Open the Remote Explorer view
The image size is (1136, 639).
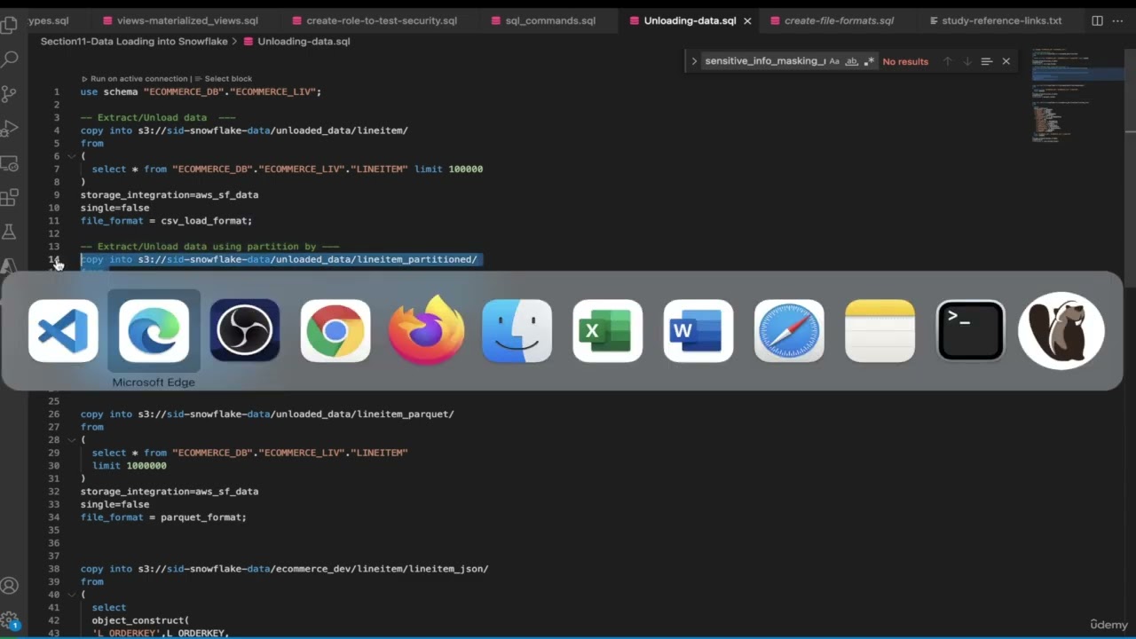click(10, 163)
